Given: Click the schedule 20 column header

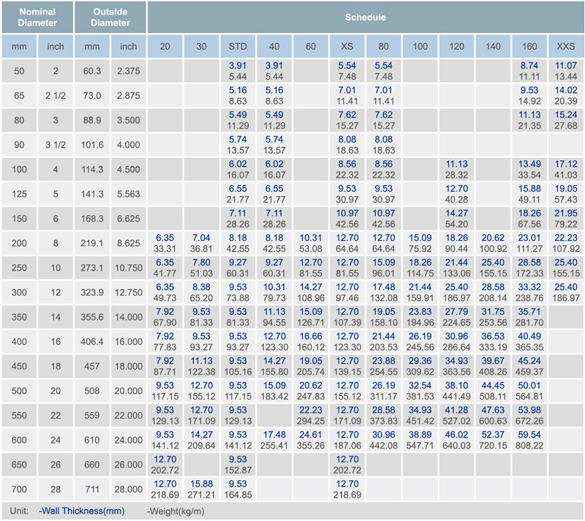Looking at the screenshot, I should (x=165, y=46).
